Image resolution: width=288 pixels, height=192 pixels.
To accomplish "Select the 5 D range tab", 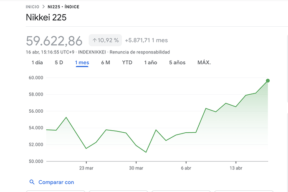I will tap(59, 63).
